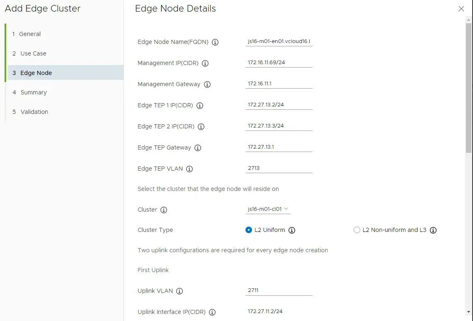Select the Validation step
Viewport: 473px width, 321px height.
(x=34, y=111)
